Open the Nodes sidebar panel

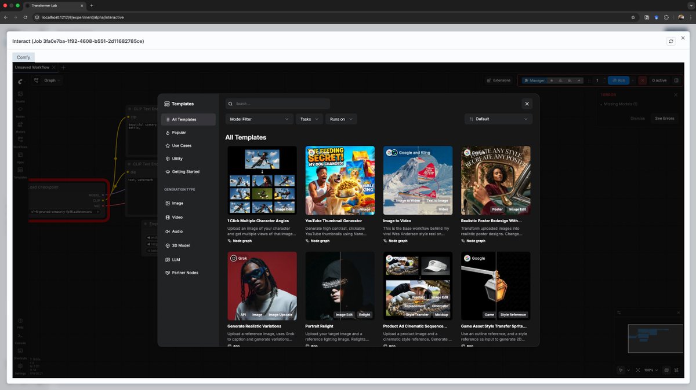(20, 111)
